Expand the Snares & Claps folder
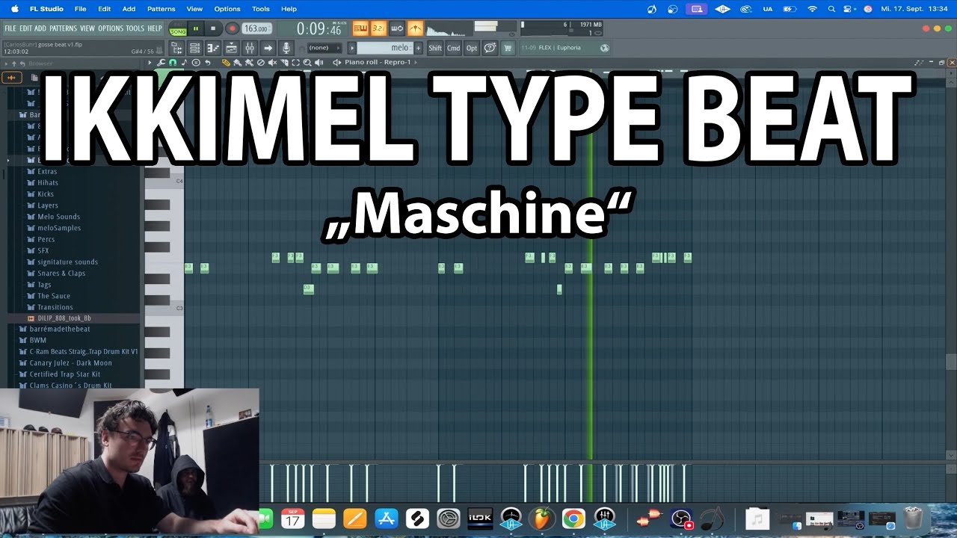Screen dimensions: 957x538 click(61, 273)
